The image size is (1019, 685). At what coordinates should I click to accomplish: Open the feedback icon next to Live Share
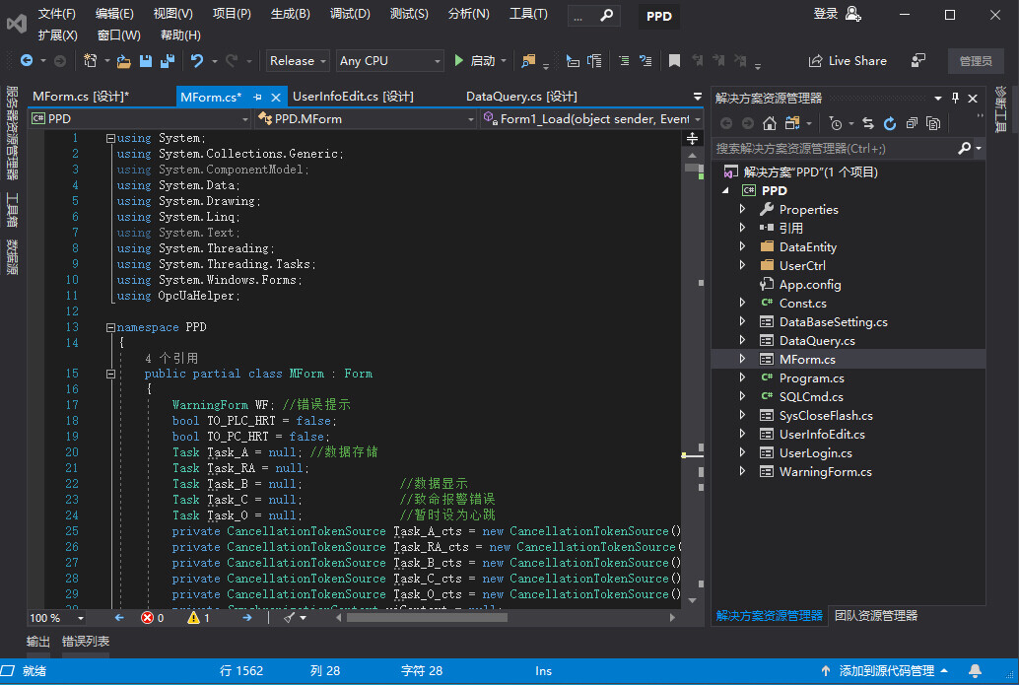(918, 60)
